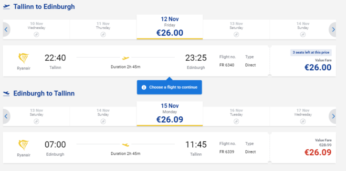Click the departing plane icon beside Tallinn to Edinburgh
The width and height of the screenshot is (346, 171).
7,7
